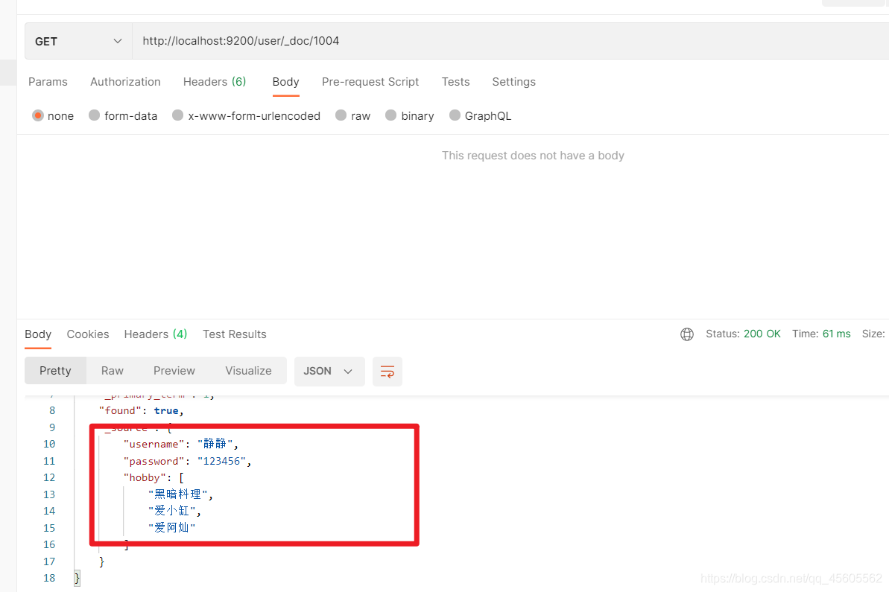Click the "found": true line
889x592 pixels.
click(141, 411)
